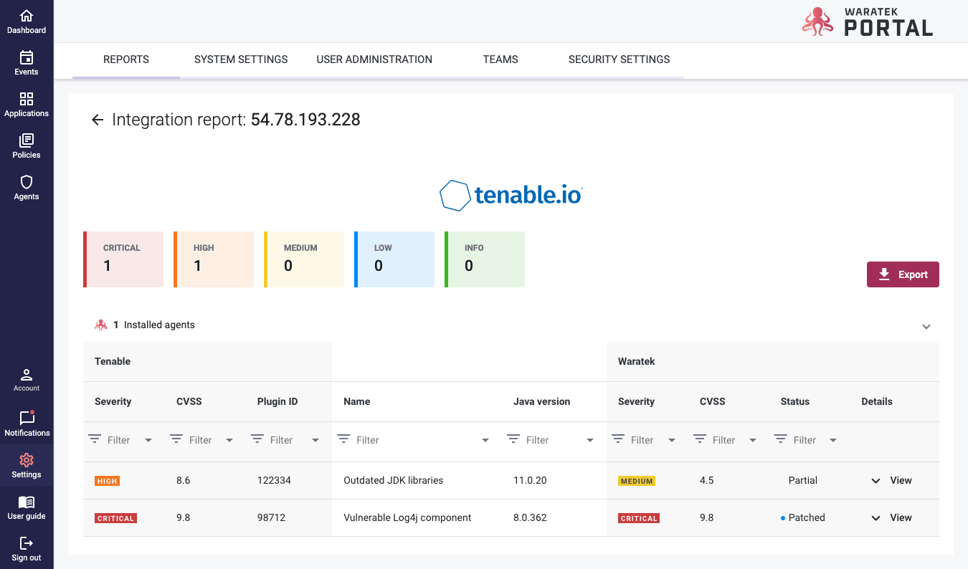Click filter icon under Tenable CVSS
This screenshot has width=968, height=569.
(x=176, y=439)
